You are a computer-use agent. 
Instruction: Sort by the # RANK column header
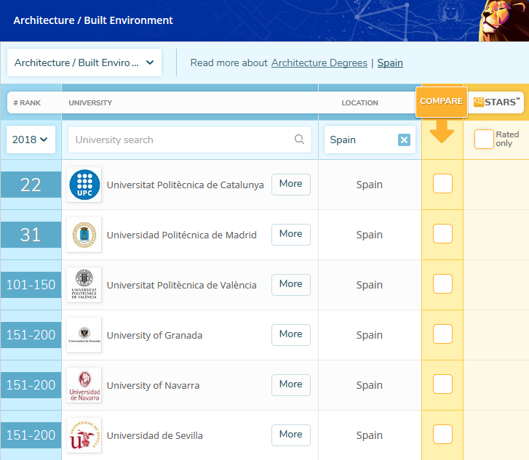click(27, 102)
